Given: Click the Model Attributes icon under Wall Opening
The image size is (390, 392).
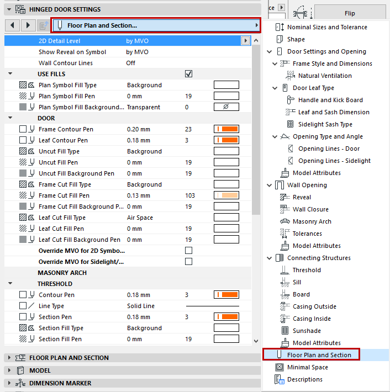Looking at the screenshot, I should click(284, 246).
